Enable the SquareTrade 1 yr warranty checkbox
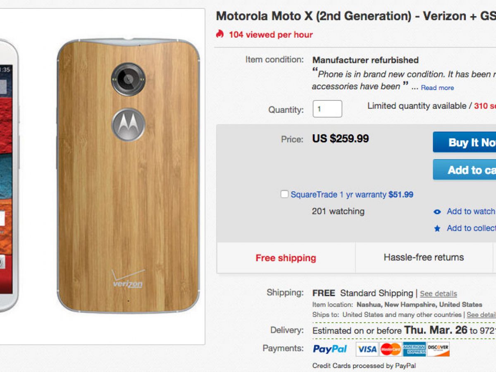The width and height of the screenshot is (496, 372). 284,194
